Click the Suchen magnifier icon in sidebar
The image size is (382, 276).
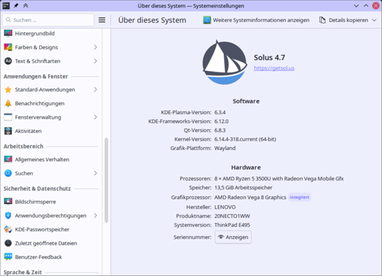point(8,173)
